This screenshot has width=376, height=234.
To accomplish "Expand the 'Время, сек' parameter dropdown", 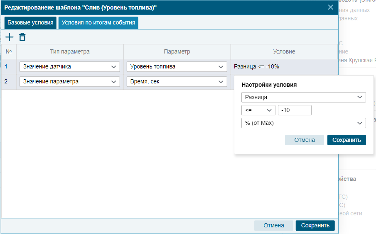I will 177,81.
